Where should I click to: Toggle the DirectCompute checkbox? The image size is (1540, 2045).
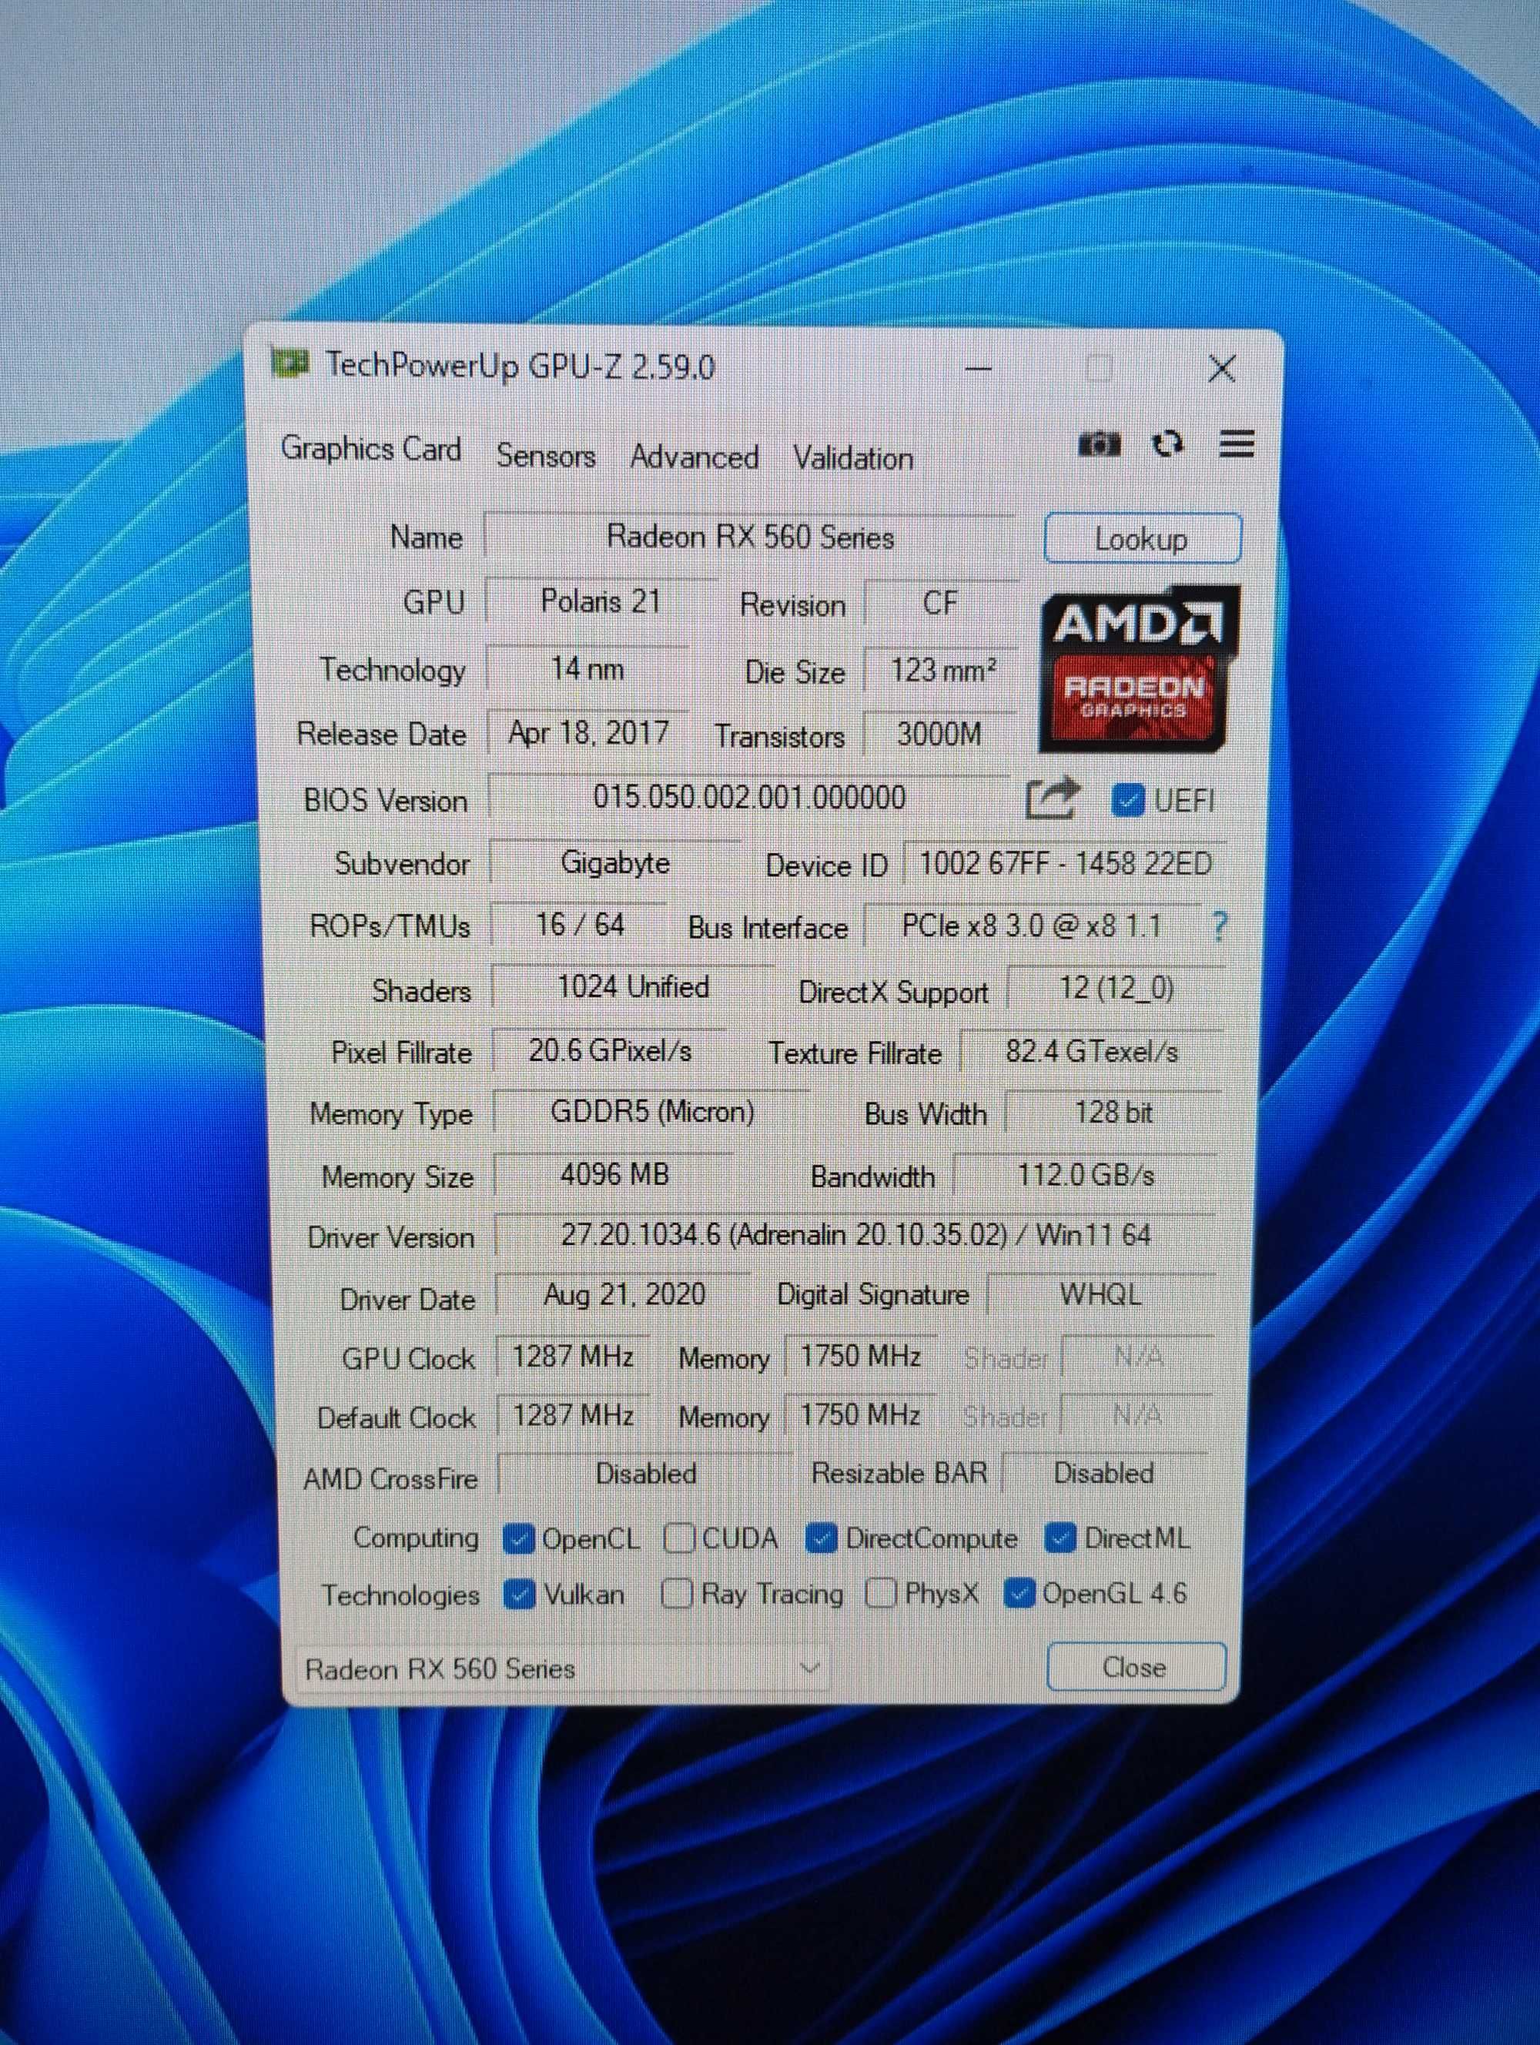pos(821,1538)
